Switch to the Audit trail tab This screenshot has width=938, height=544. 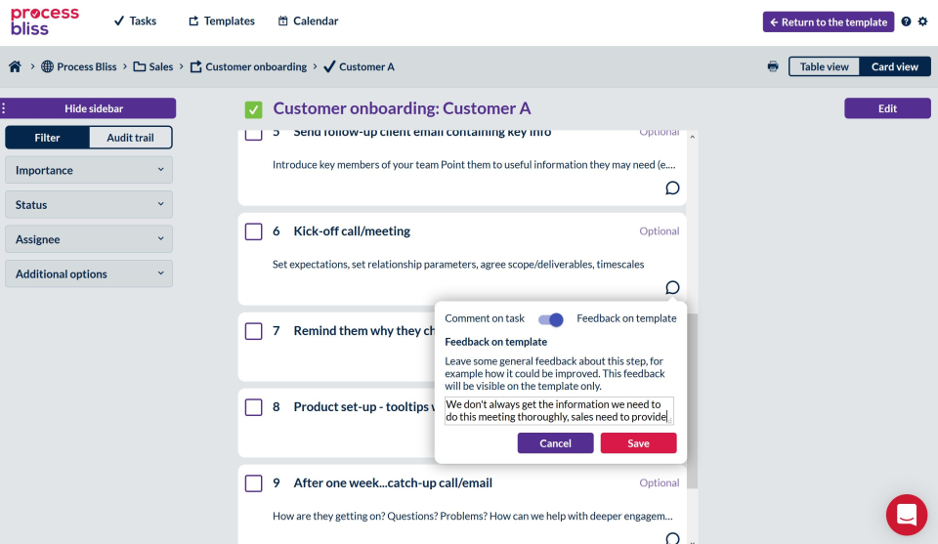[x=130, y=138]
